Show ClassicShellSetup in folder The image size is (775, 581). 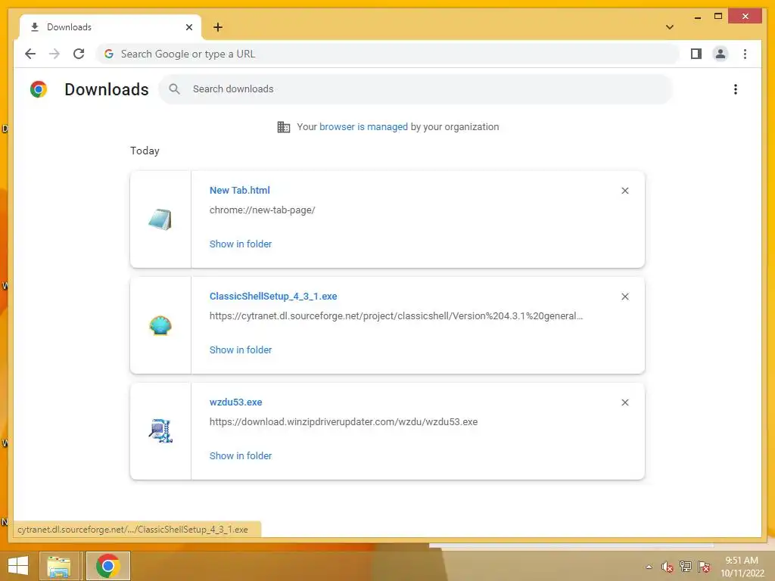pyautogui.click(x=241, y=350)
